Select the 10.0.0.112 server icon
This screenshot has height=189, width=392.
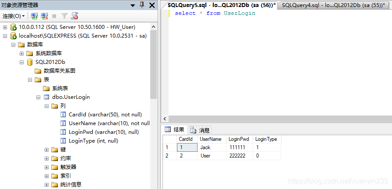pyautogui.click(x=13, y=27)
